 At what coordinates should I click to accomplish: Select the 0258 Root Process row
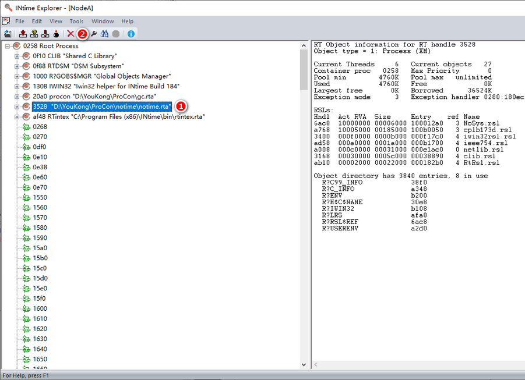pos(51,46)
